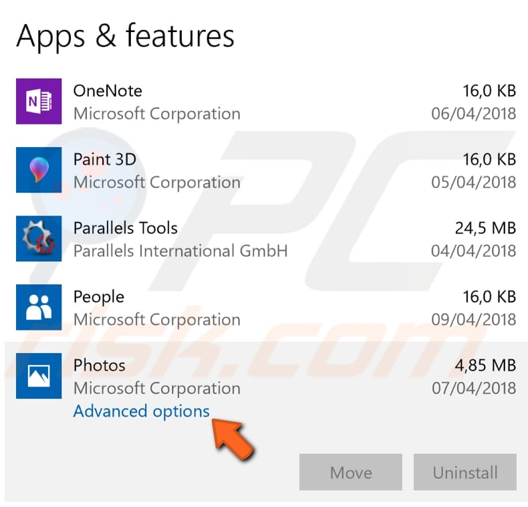Open Advanced options for Photos
Image resolution: width=528 pixels, height=507 pixels.
pyautogui.click(x=142, y=411)
